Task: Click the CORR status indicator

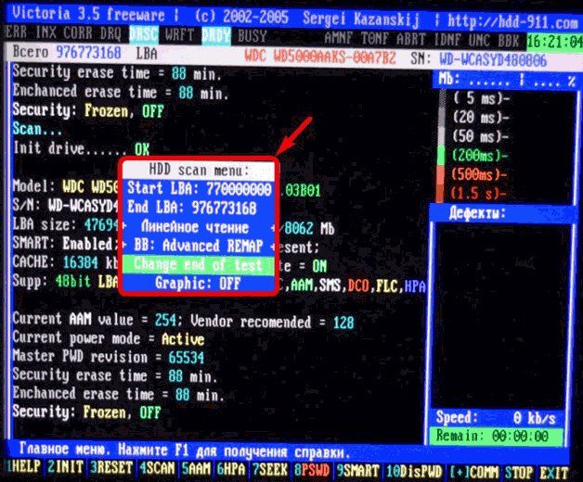Action: (x=77, y=33)
